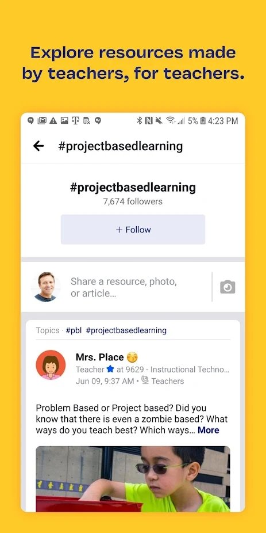Tap the back arrow icon
The width and height of the screenshot is (266, 533).
(38, 146)
